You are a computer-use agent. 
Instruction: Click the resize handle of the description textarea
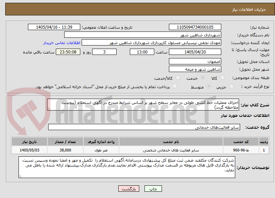(x=49, y=109)
